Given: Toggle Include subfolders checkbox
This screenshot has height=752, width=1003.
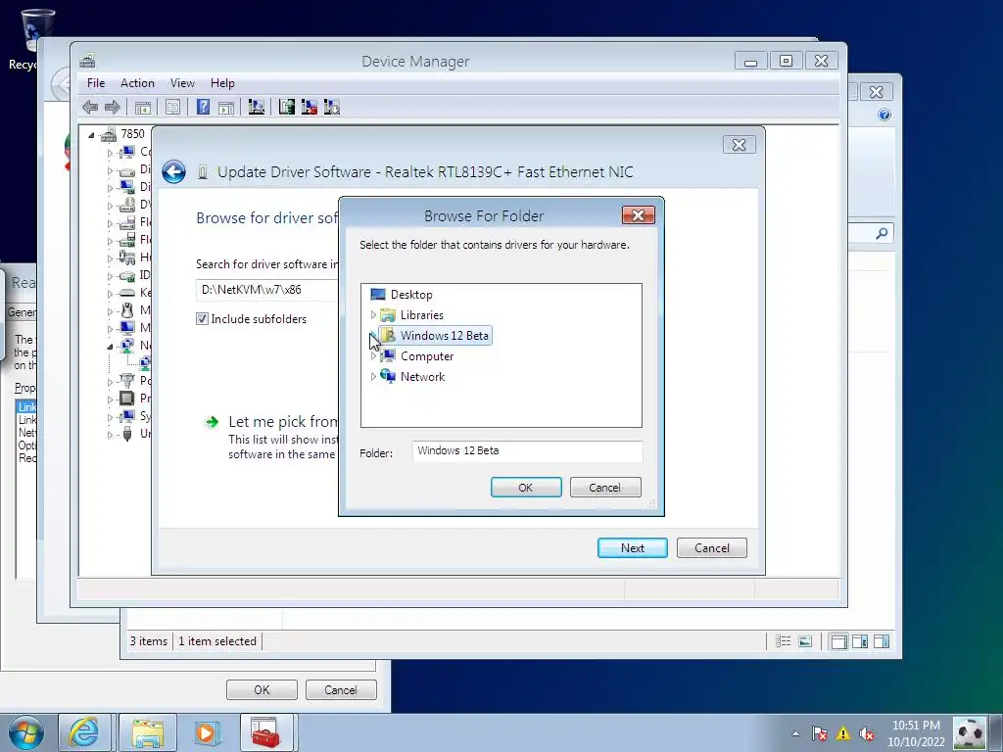Looking at the screenshot, I should [202, 319].
